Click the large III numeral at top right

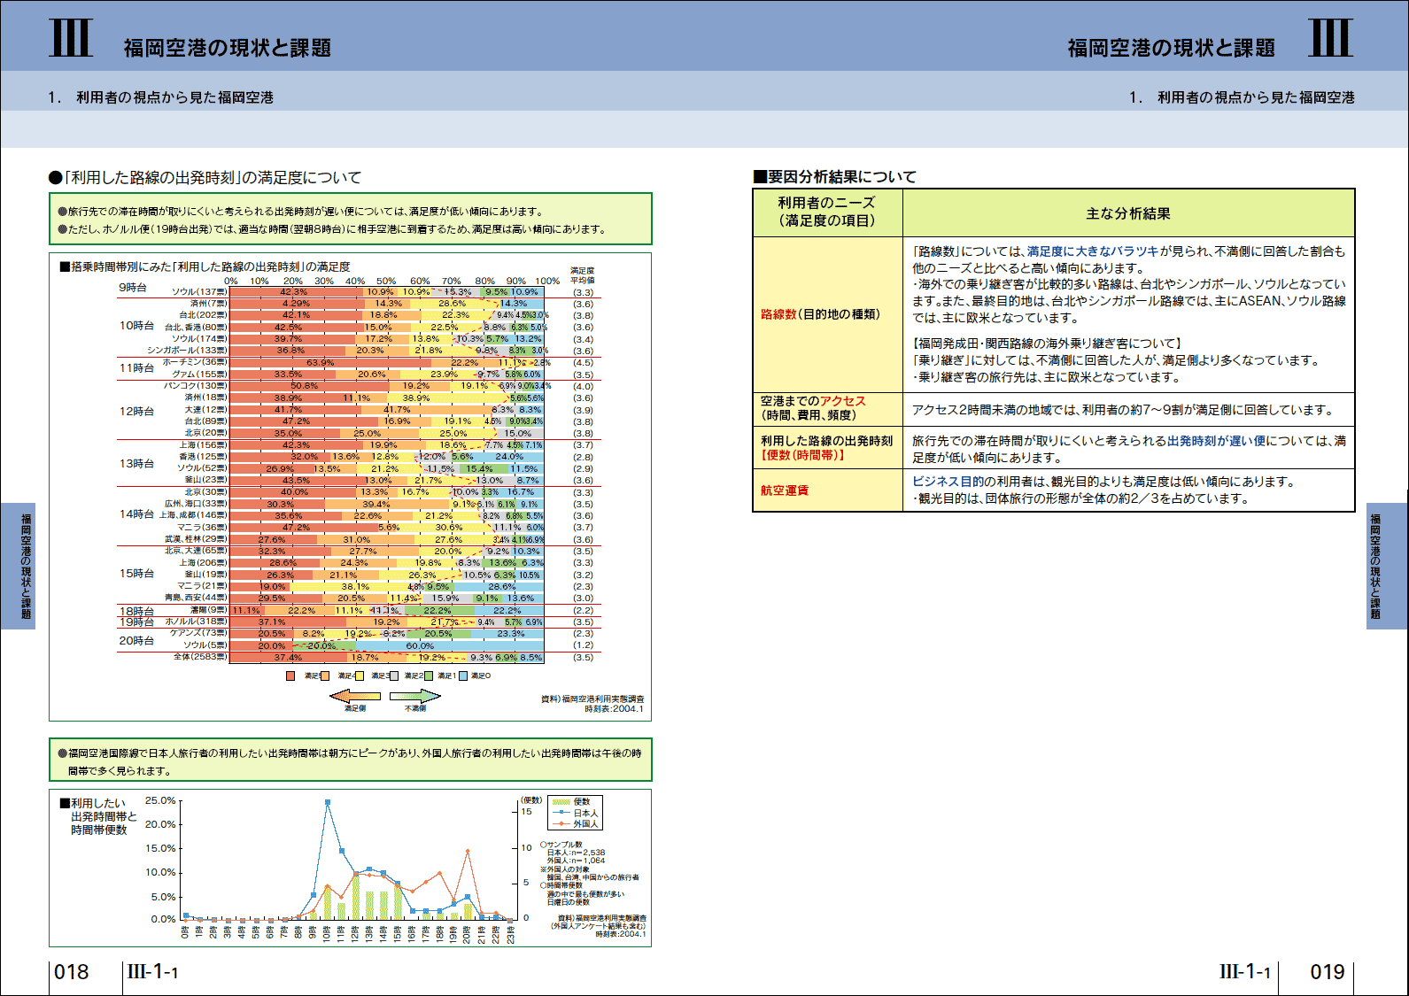[x=1330, y=37]
